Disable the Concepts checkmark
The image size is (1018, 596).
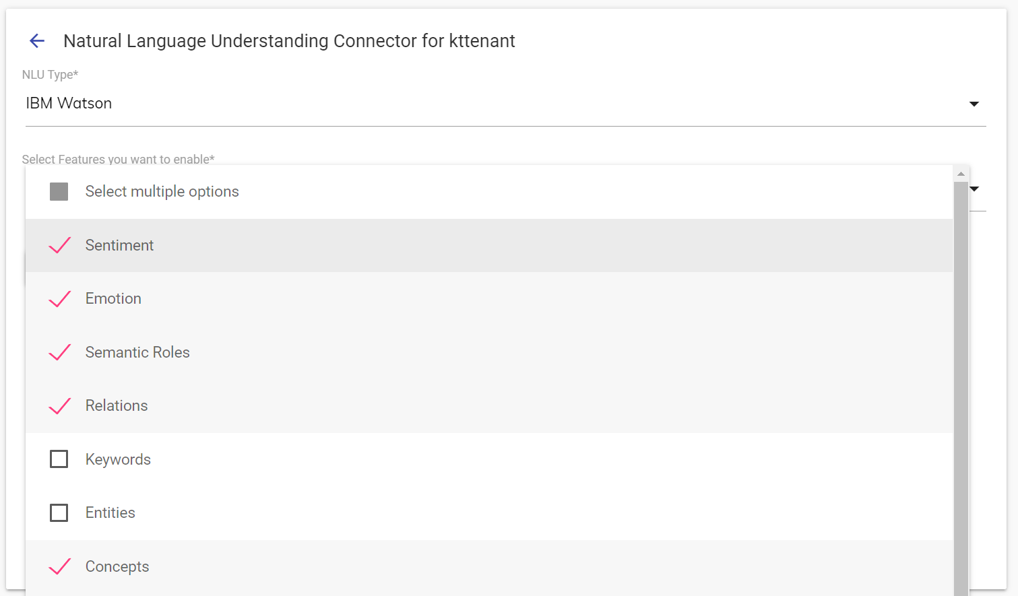59,566
